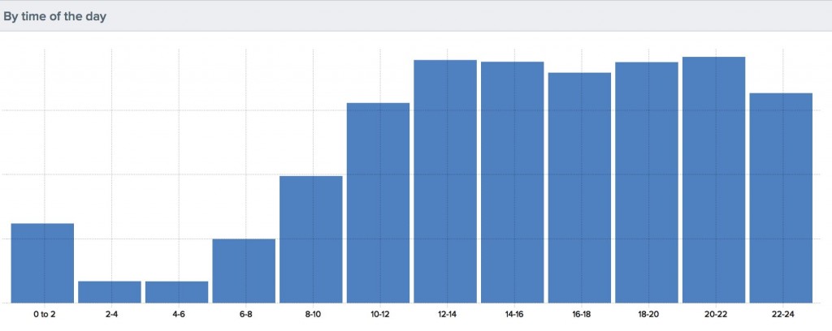The image size is (832, 331).
Task: Click the '14-16' axis label
Action: click(x=514, y=315)
